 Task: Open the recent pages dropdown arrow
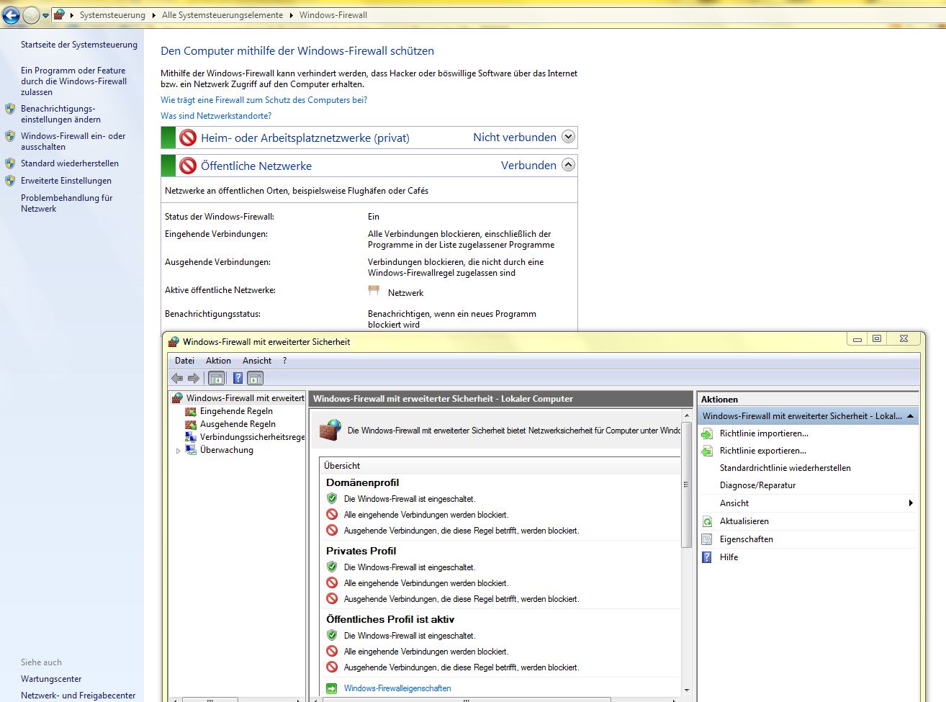click(45, 15)
